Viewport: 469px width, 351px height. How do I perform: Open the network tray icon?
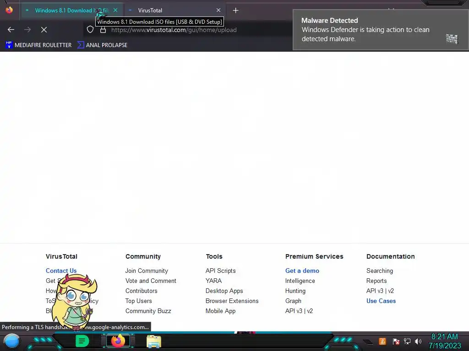pyautogui.click(x=407, y=341)
